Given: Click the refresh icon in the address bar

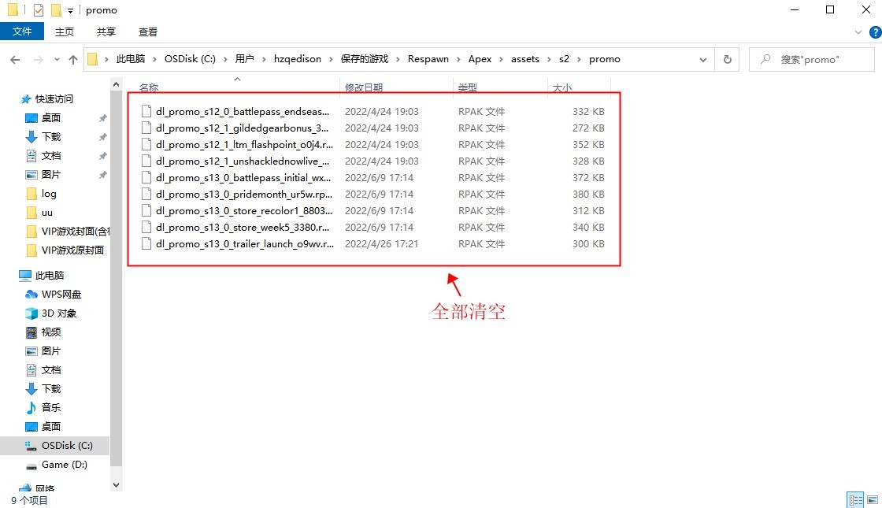Looking at the screenshot, I should [726, 58].
